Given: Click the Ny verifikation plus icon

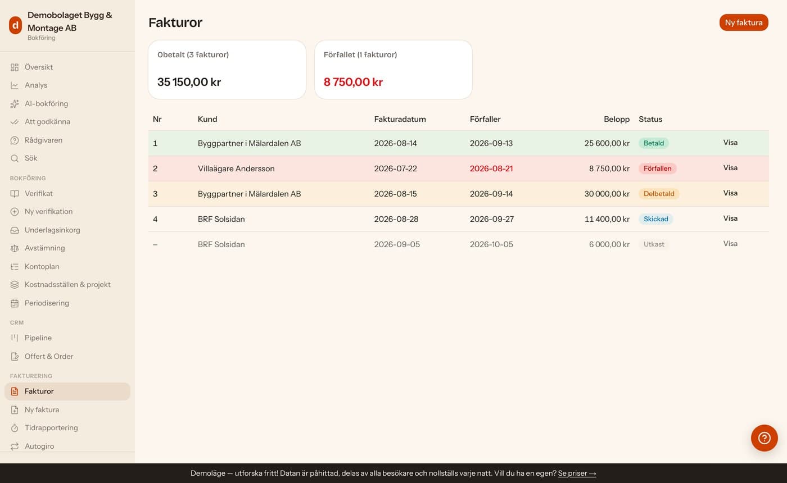Looking at the screenshot, I should pyautogui.click(x=15, y=212).
